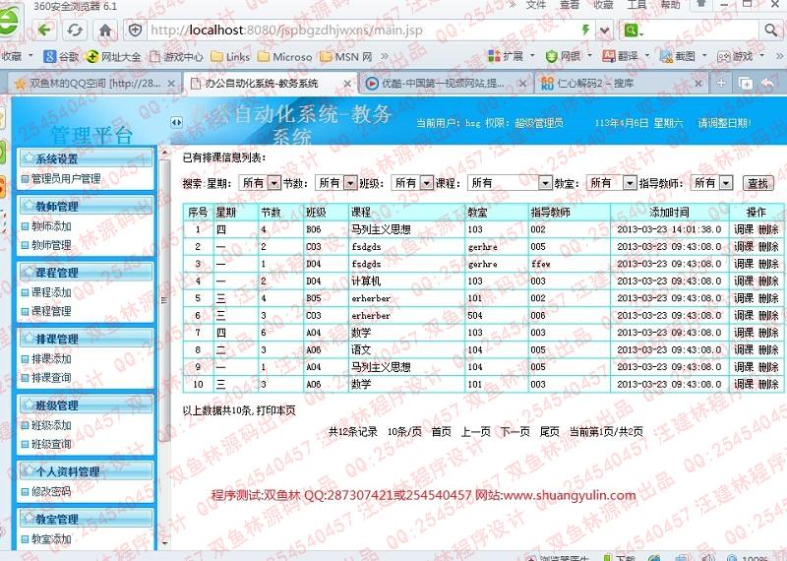Open the 指导教师 filter dropdown
This screenshot has height=561, width=787.
711,183
